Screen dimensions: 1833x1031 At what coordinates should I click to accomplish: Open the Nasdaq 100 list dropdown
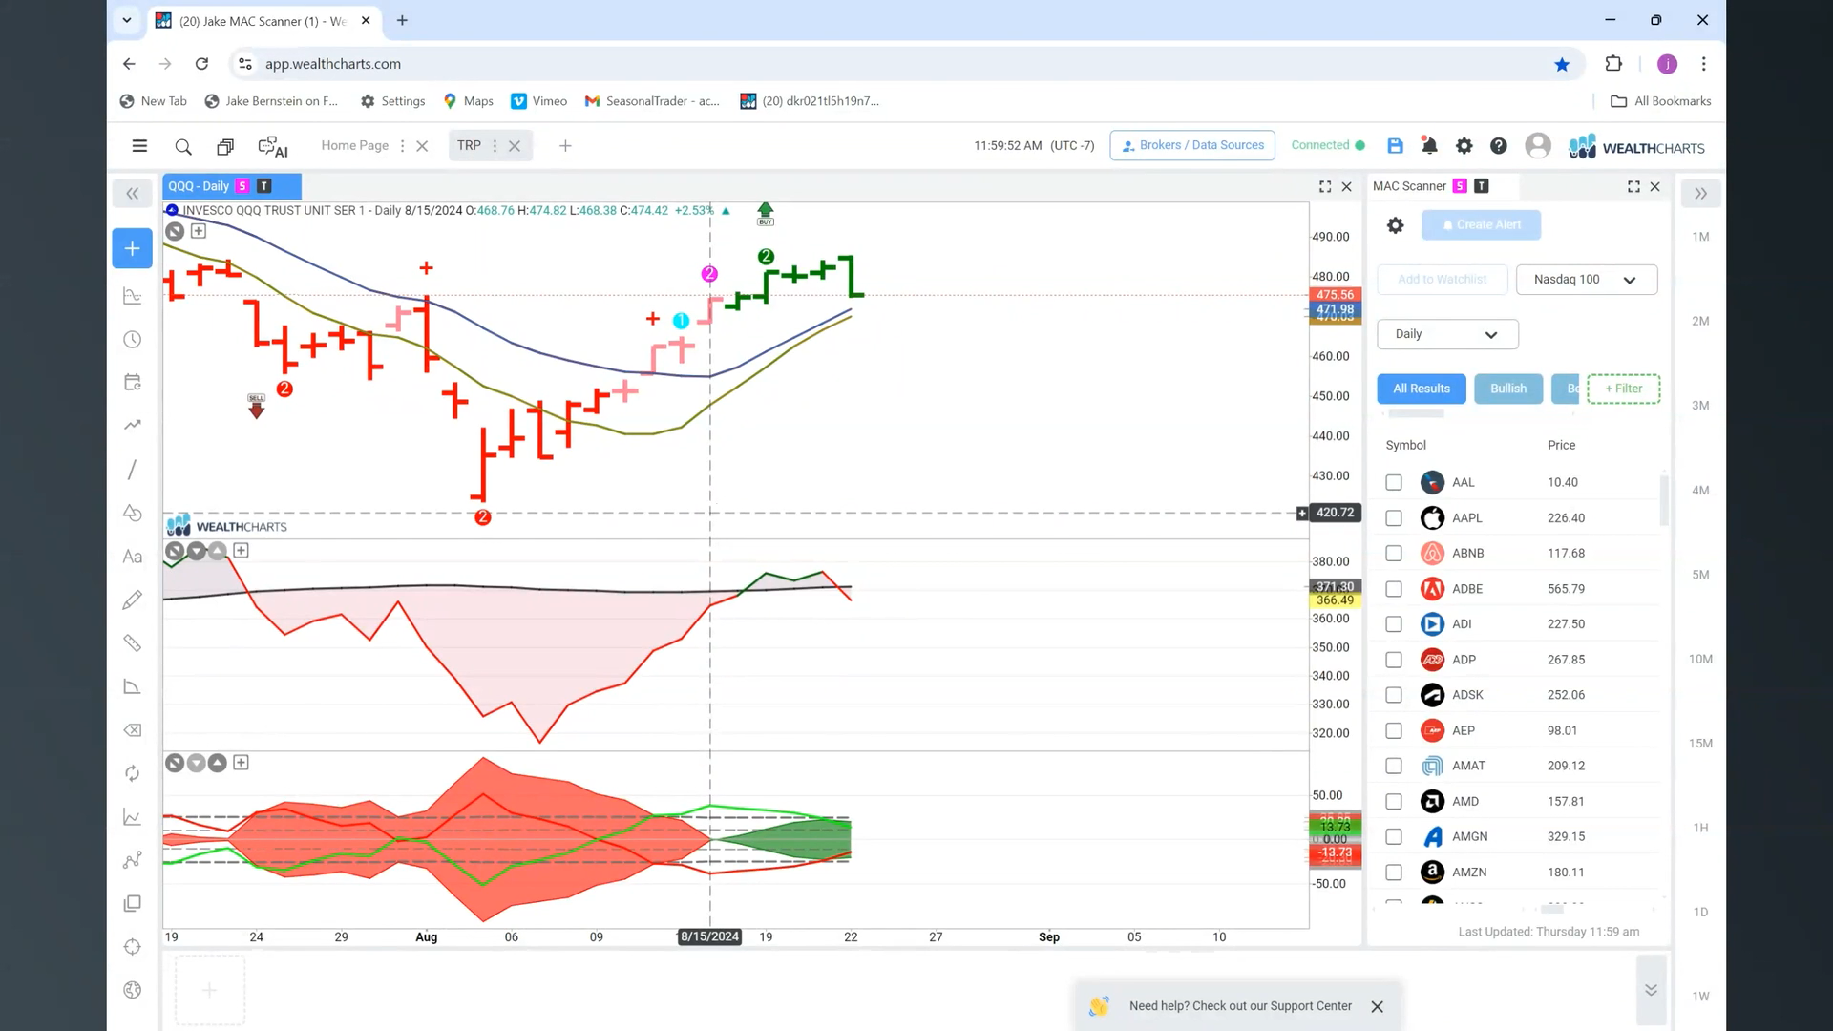pyautogui.click(x=1586, y=280)
